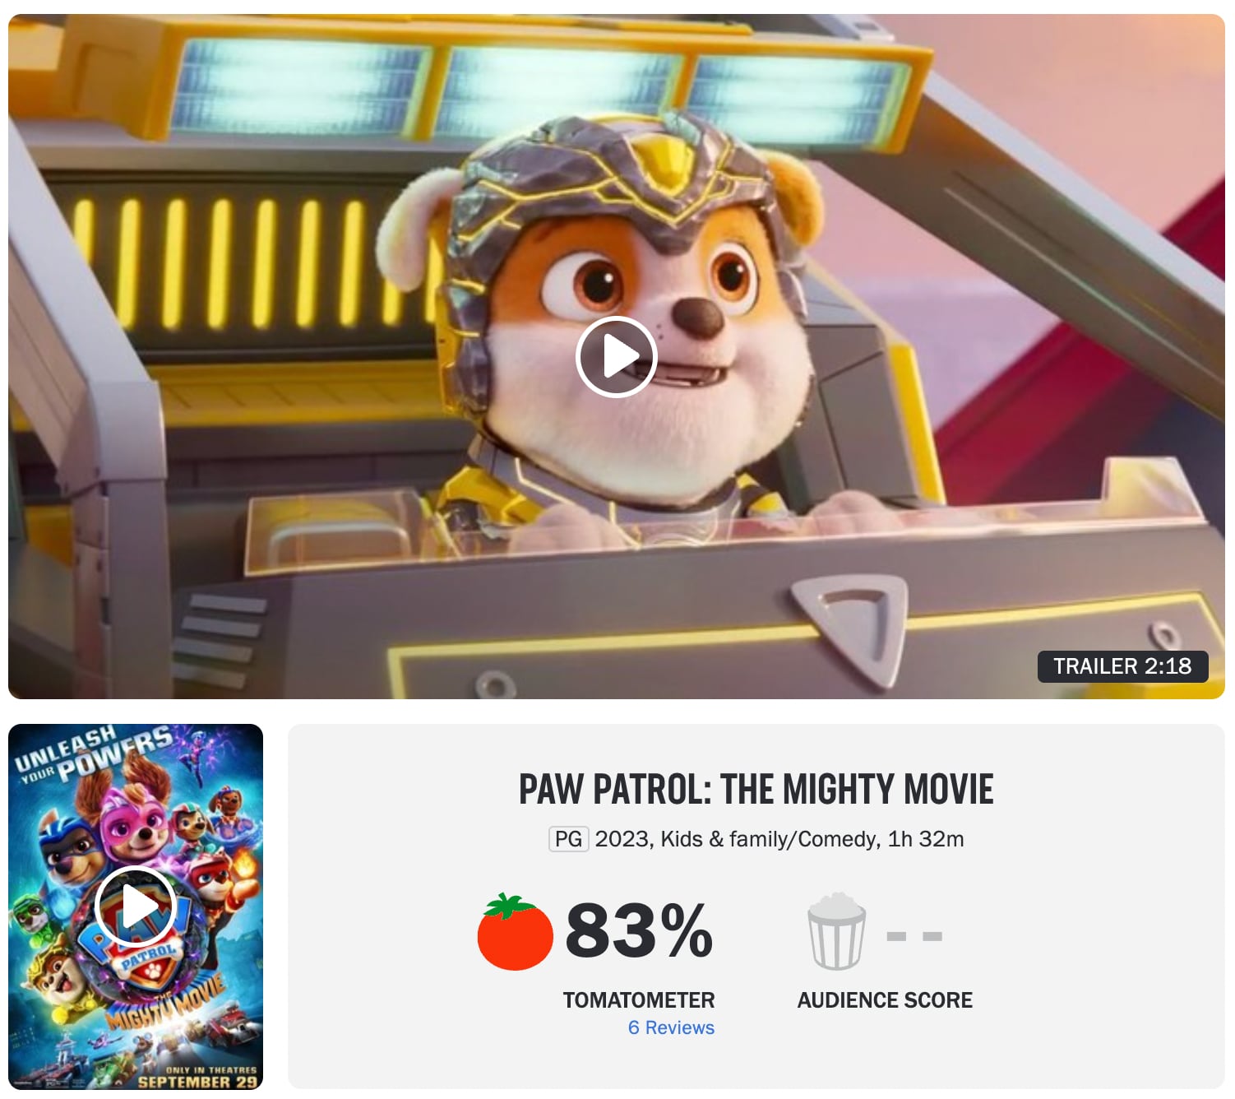Play the trailer with the center play button
Image resolution: width=1235 pixels, height=1099 pixels.
[x=617, y=356]
